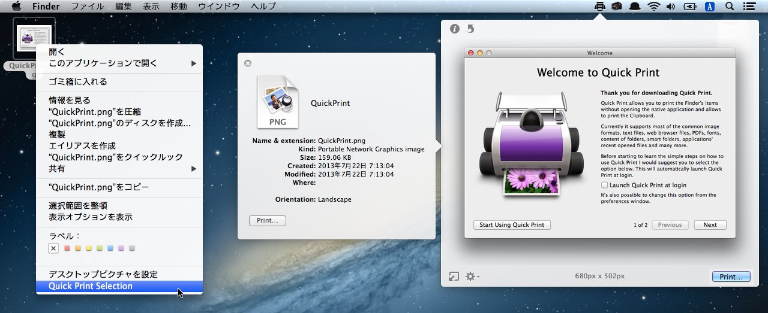Click the "Landscape" orientation value

[335, 199]
